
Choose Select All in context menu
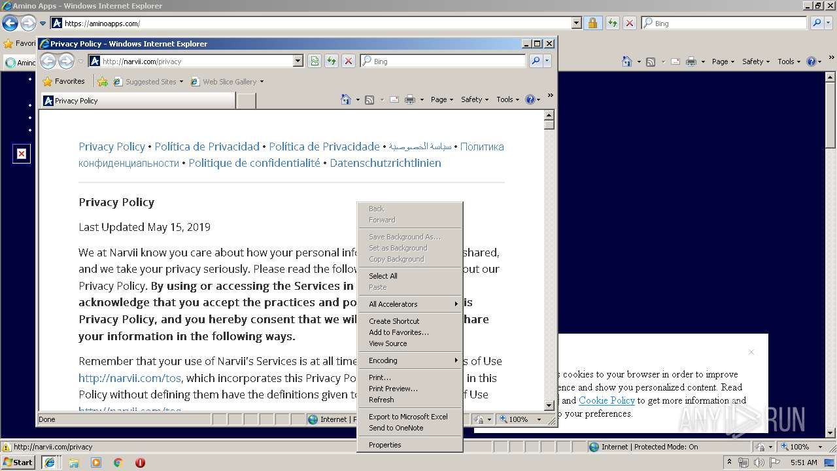[x=410, y=276]
